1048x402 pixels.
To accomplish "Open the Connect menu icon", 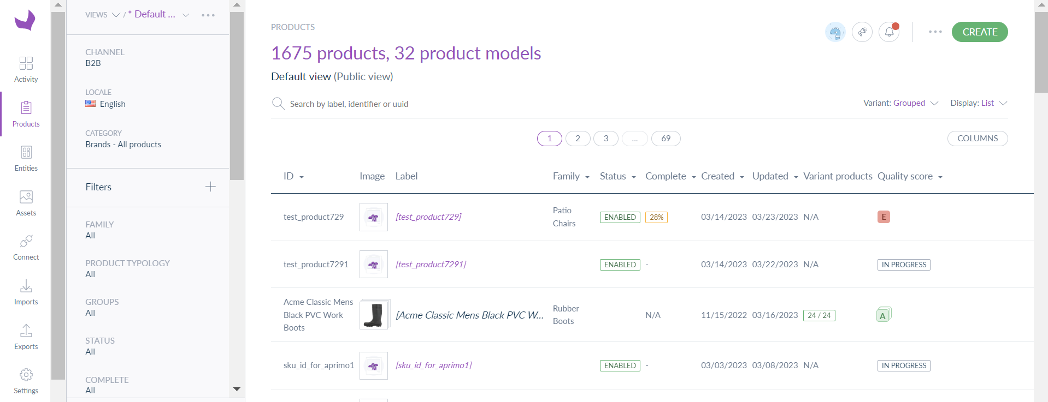I will point(26,247).
